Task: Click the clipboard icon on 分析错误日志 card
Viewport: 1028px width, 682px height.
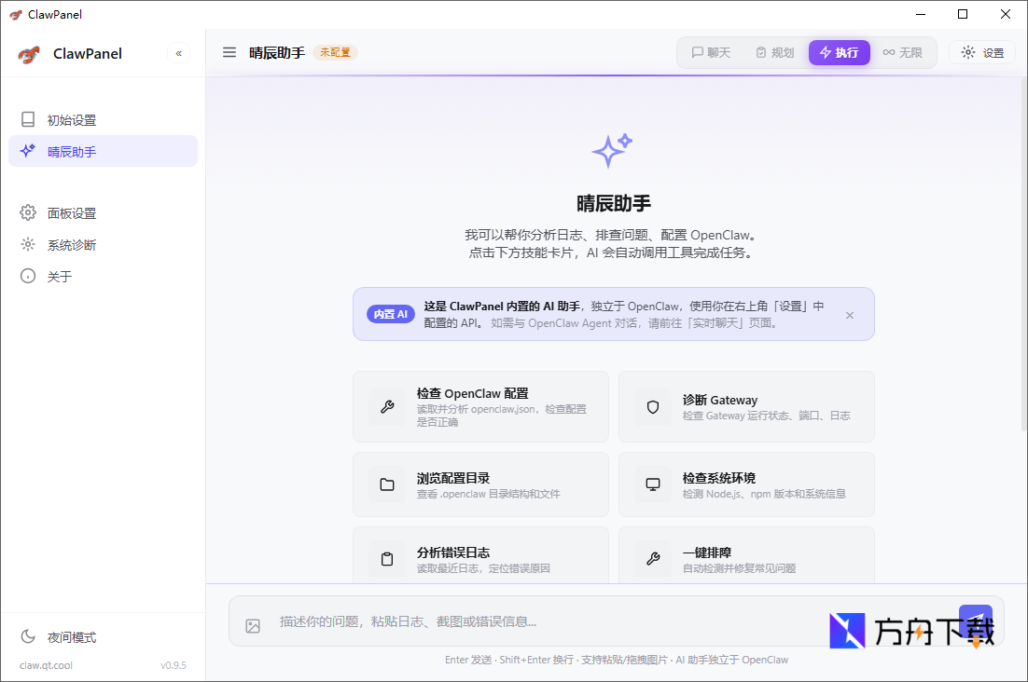Action: (388, 559)
